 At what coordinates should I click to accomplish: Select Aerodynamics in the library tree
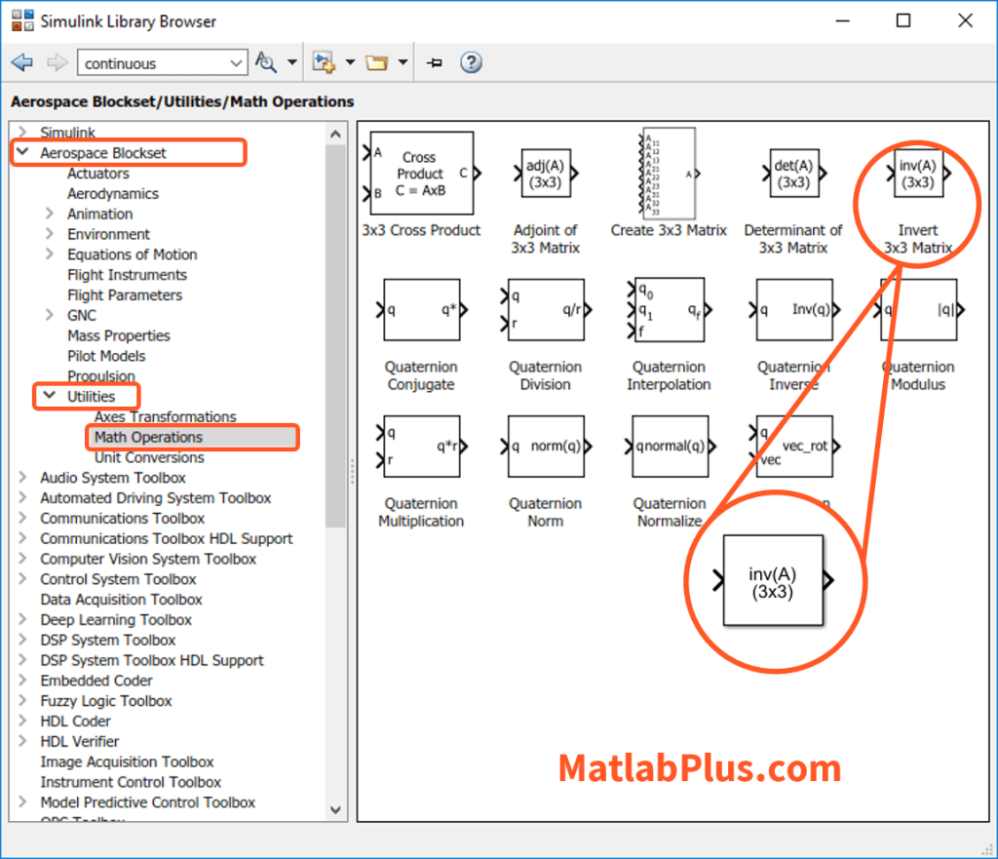113,194
